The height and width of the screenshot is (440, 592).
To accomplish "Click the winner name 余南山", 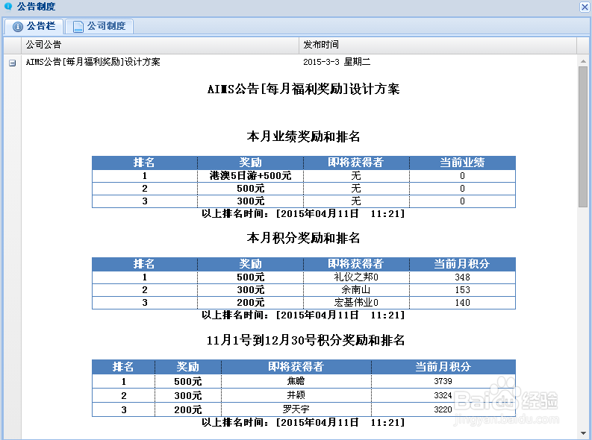I will [356, 290].
